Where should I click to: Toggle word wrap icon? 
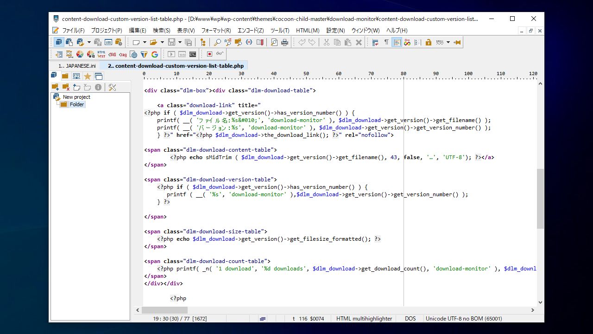(x=375, y=42)
